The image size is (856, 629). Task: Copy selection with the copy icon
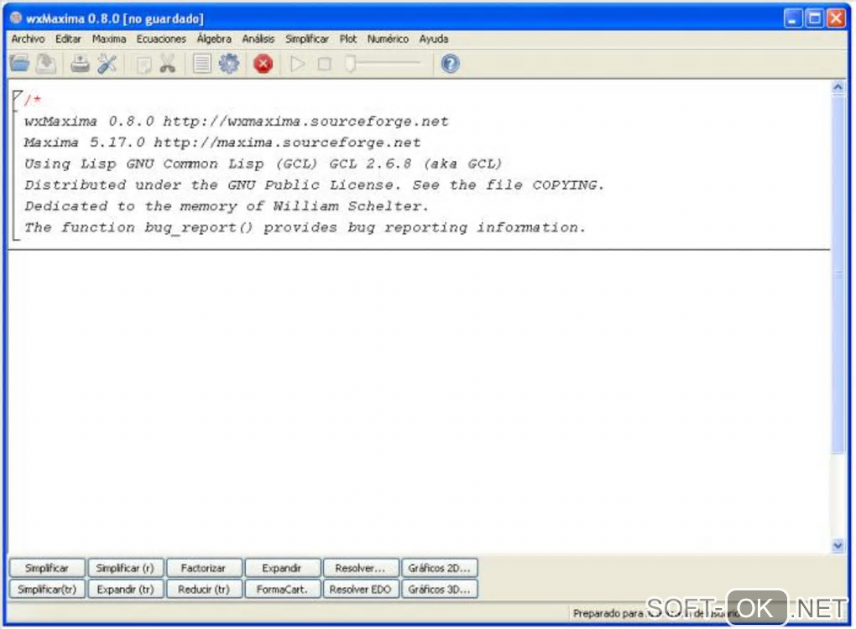[x=144, y=65]
